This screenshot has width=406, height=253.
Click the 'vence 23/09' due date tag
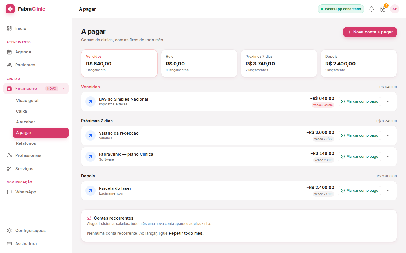tap(324, 160)
